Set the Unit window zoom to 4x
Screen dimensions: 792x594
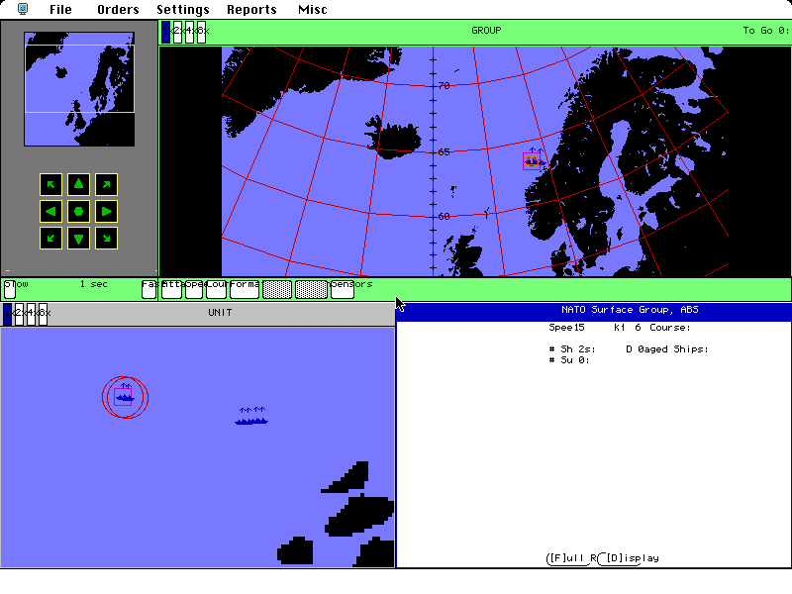coord(32,314)
